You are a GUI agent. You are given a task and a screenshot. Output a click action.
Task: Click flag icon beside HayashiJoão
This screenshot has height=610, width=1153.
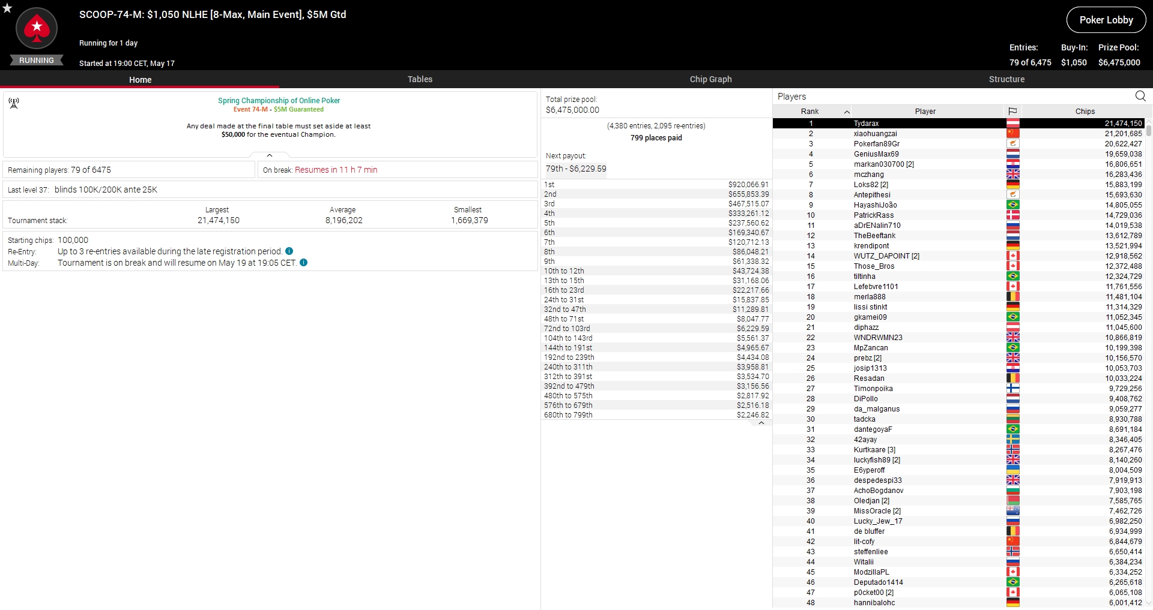[x=1013, y=205]
